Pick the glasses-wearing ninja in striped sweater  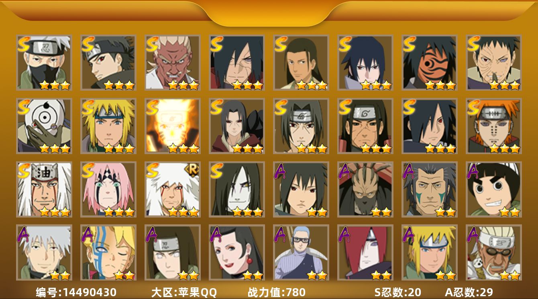[x=301, y=252]
